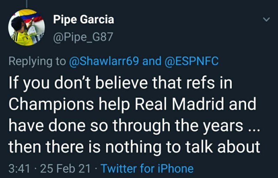Click the "Replying to" label
The height and width of the screenshot is (178, 278).
(x=37, y=61)
